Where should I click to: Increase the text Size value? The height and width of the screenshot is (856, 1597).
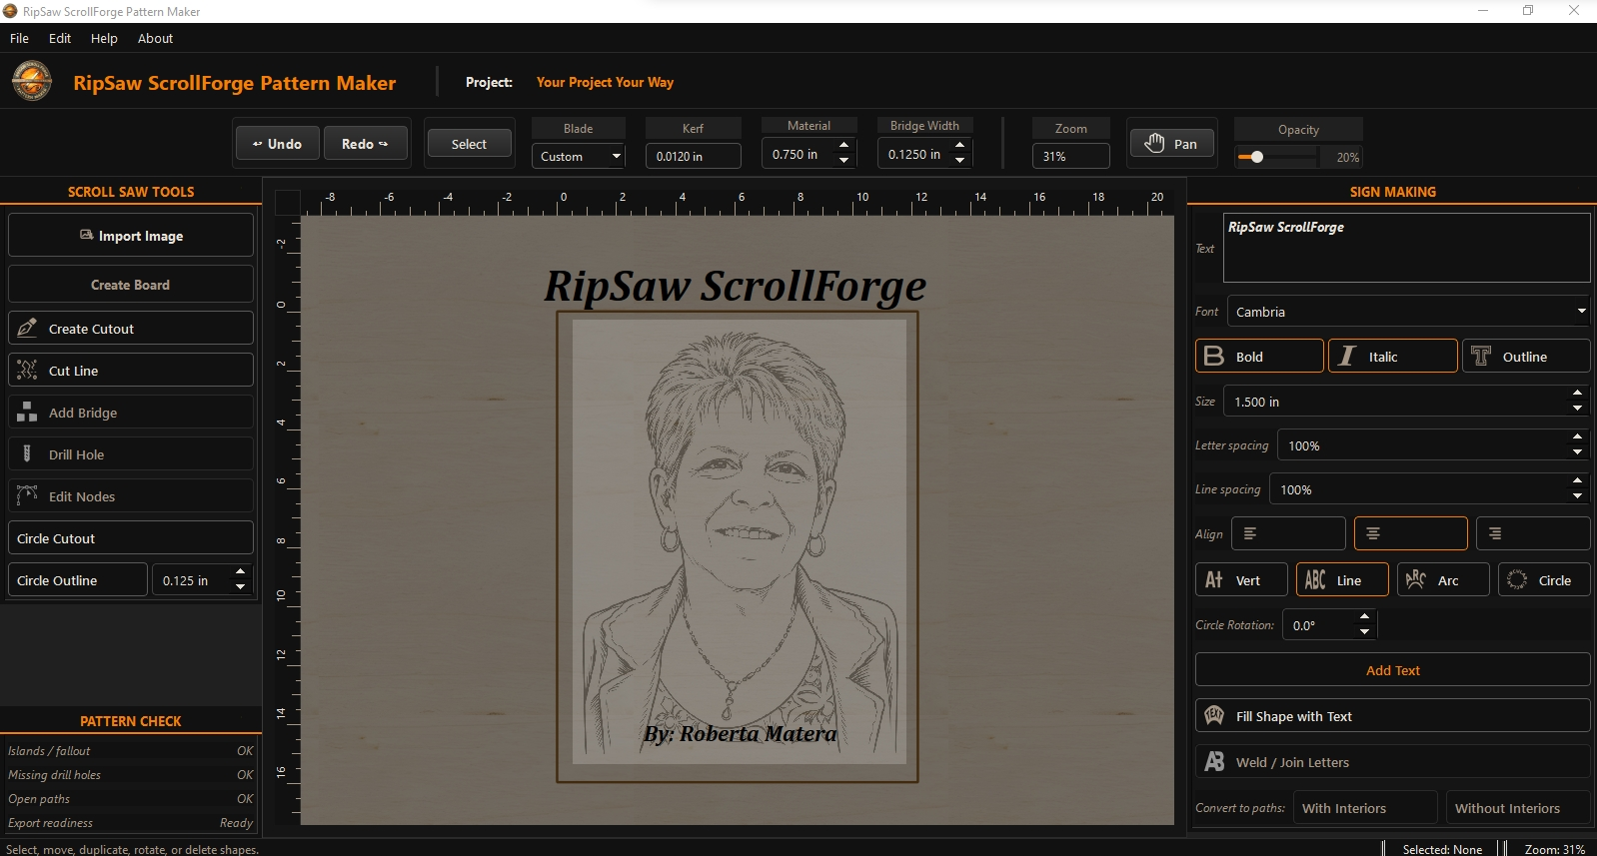pyautogui.click(x=1577, y=394)
